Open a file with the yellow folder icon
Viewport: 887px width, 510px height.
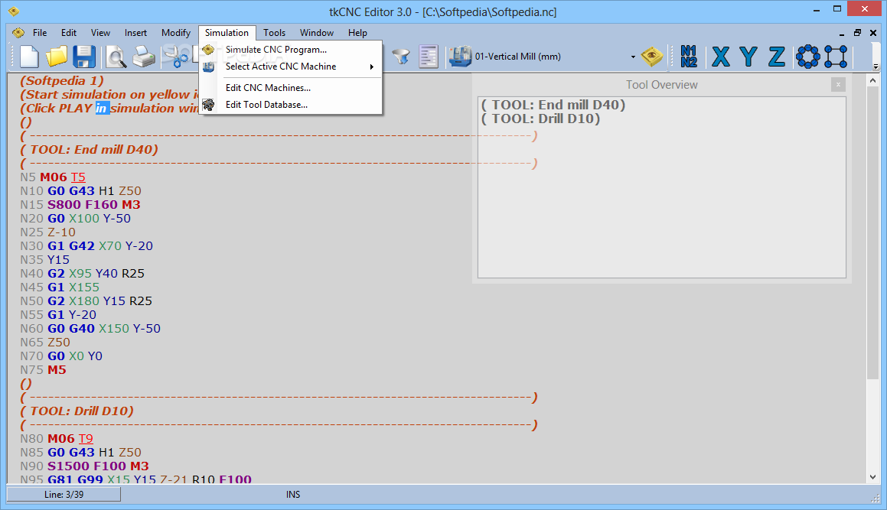click(x=57, y=57)
